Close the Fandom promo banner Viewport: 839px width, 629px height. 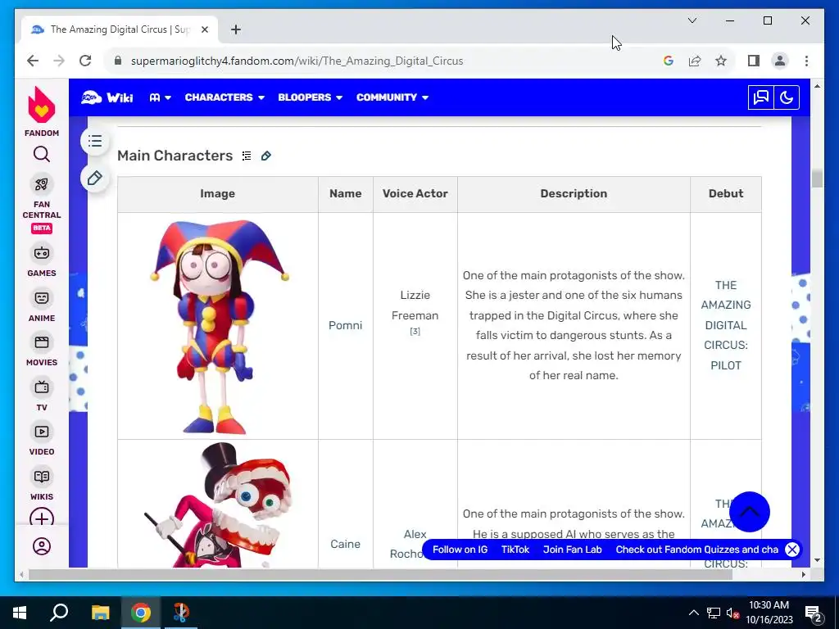pyautogui.click(x=792, y=550)
